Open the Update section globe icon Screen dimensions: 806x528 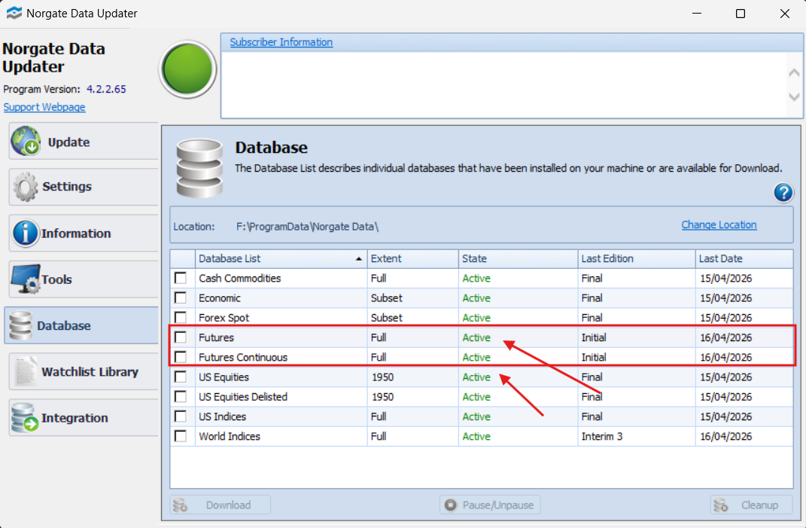pyautogui.click(x=25, y=141)
